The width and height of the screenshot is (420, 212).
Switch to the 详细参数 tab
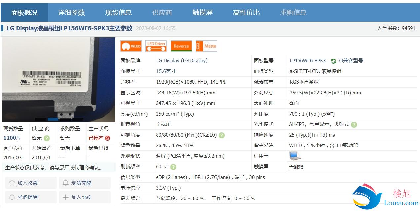[x=71, y=13]
